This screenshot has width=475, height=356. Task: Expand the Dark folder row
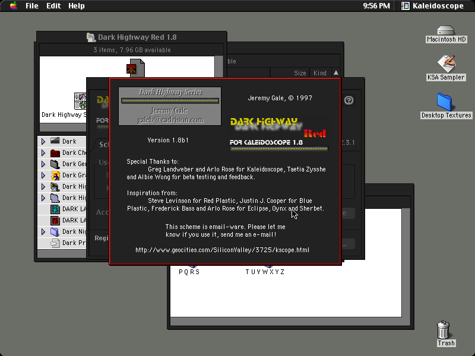point(43,141)
